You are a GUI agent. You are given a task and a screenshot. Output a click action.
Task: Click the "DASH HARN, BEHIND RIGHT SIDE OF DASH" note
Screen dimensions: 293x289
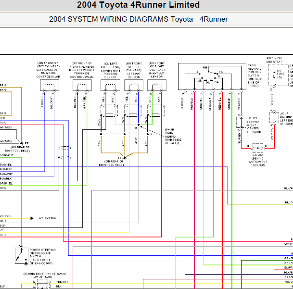pyautogui.click(x=173, y=137)
